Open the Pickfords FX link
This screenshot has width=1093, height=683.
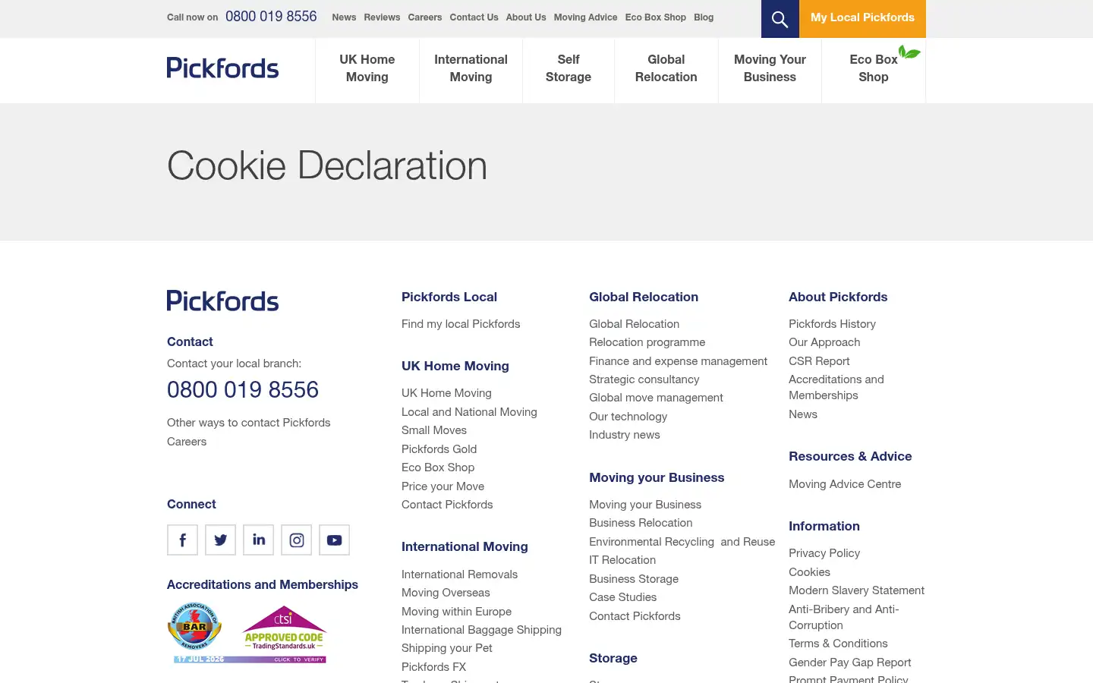433,667
